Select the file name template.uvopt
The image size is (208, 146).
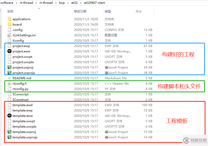24,121
